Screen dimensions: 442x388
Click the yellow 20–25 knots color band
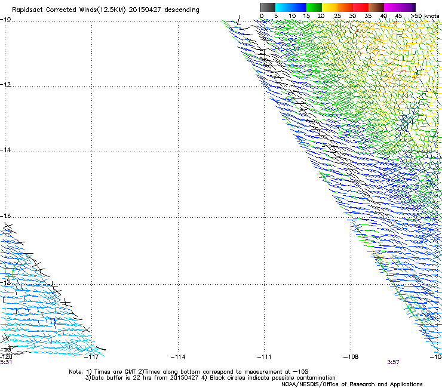tap(330, 7)
